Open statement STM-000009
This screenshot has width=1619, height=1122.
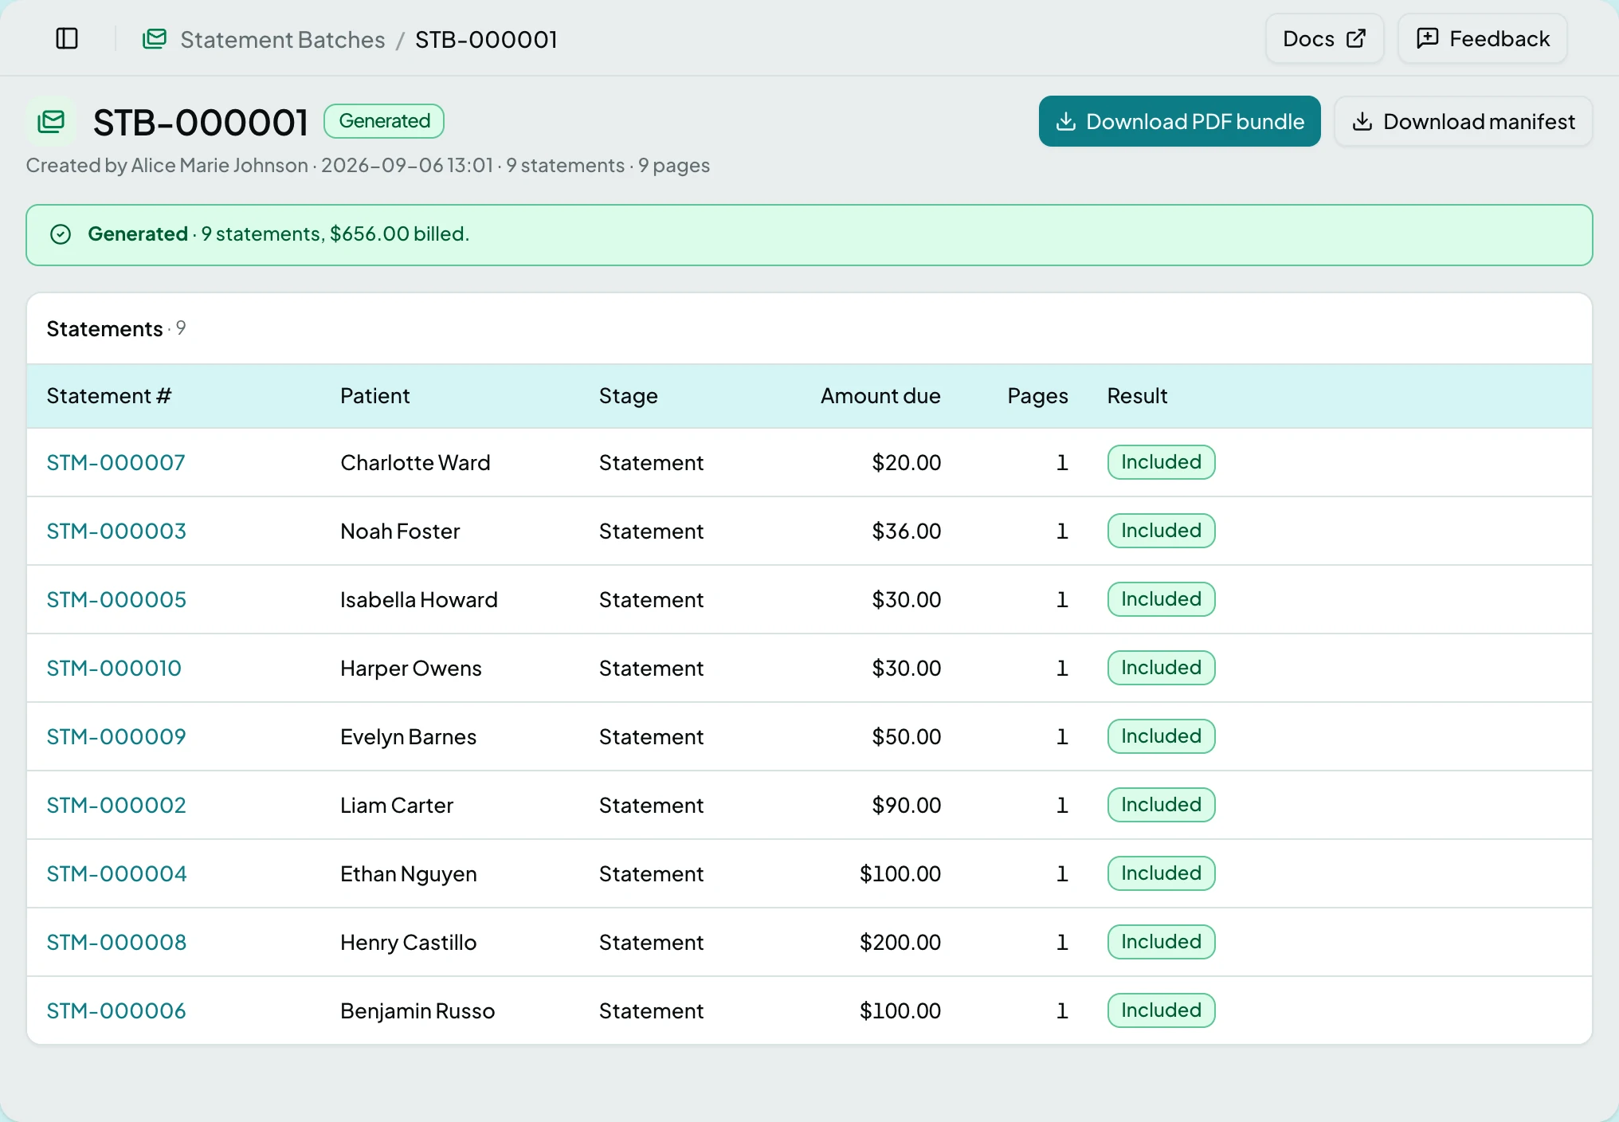tap(116, 737)
